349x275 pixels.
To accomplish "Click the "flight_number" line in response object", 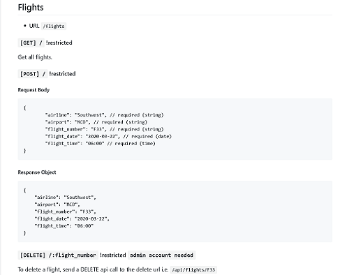I will click(65, 211).
